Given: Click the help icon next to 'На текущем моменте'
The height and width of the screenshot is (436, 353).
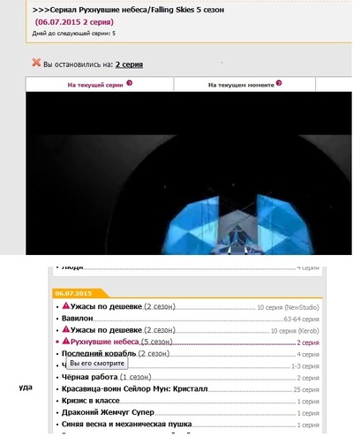Looking at the screenshot, I should [x=279, y=83].
